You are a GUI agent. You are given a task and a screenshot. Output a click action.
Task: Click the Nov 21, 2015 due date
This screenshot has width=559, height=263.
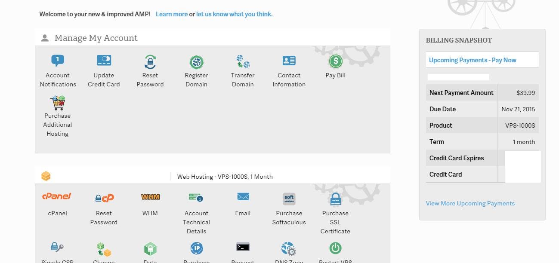pos(518,109)
